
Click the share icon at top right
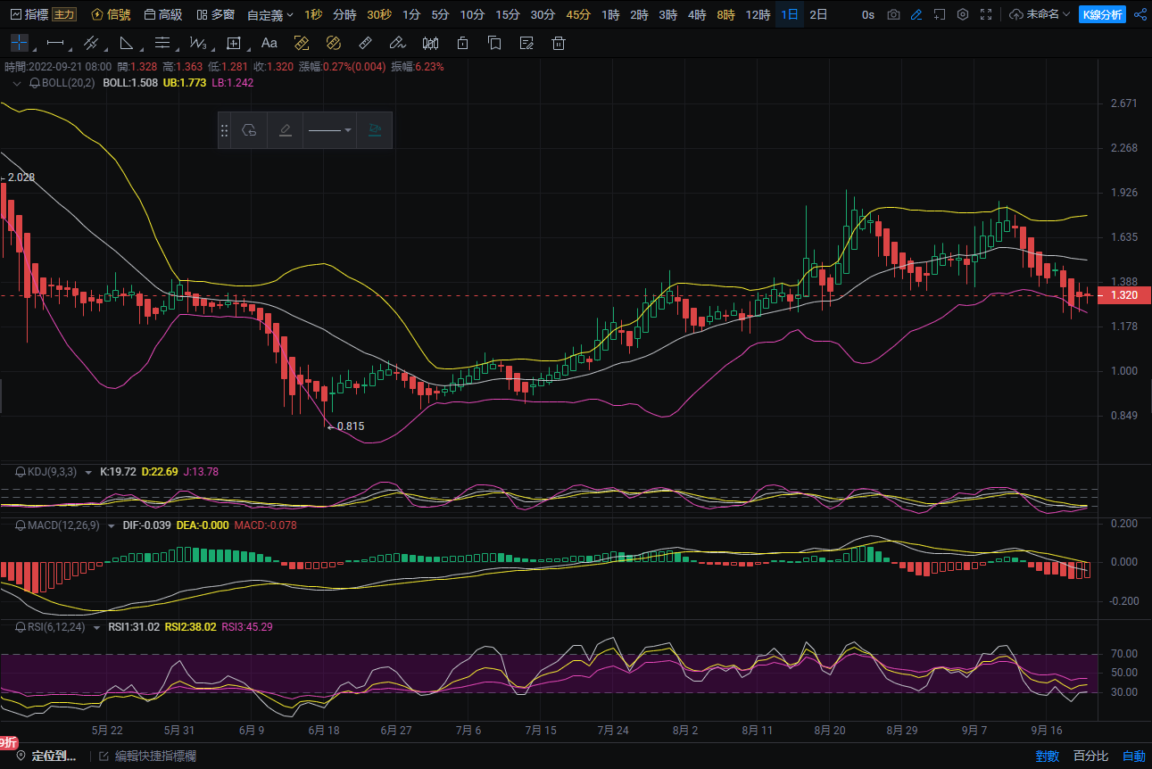tap(1140, 14)
